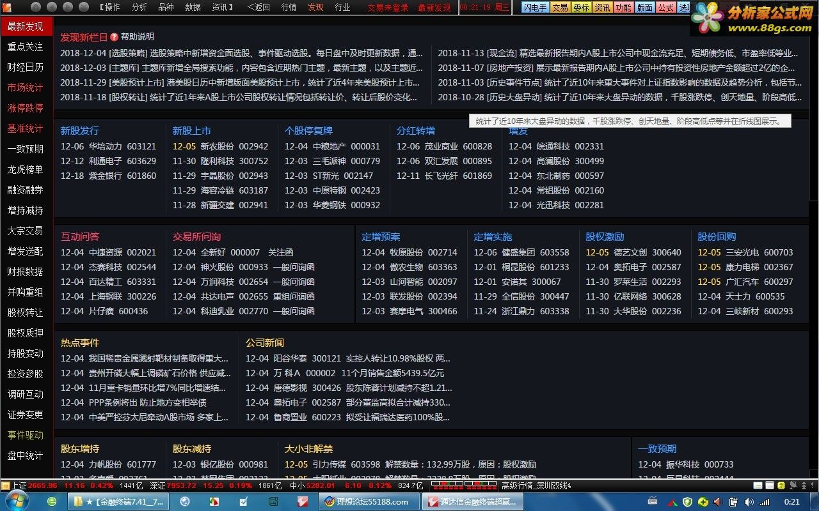The width and height of the screenshot is (819, 511).
Task: Click the tray power plug icon
Action: (x=733, y=502)
